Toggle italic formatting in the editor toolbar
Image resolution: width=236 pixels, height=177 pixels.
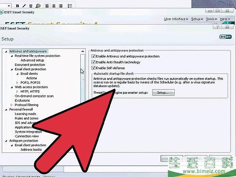(24, 6)
